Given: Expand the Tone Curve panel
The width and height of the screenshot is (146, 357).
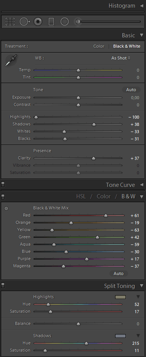Looking at the screenshot, I should click(x=141, y=185).
